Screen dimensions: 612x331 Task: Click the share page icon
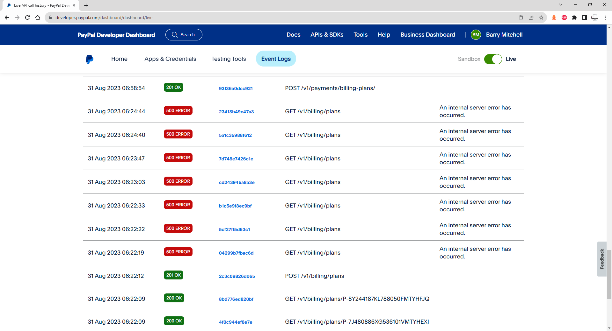[531, 18]
